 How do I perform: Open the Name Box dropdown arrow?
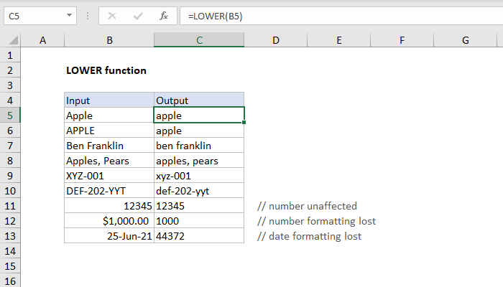69,15
